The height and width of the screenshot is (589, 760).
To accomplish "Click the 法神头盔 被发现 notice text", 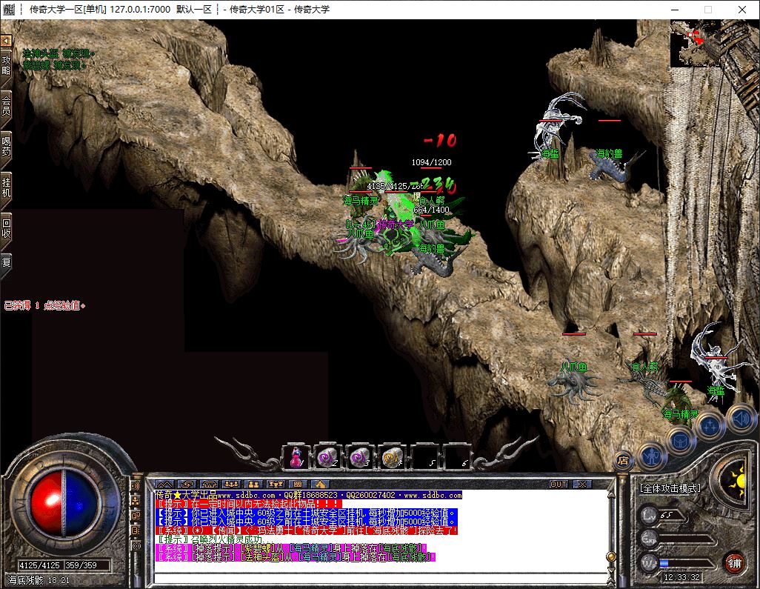I will [x=59, y=53].
